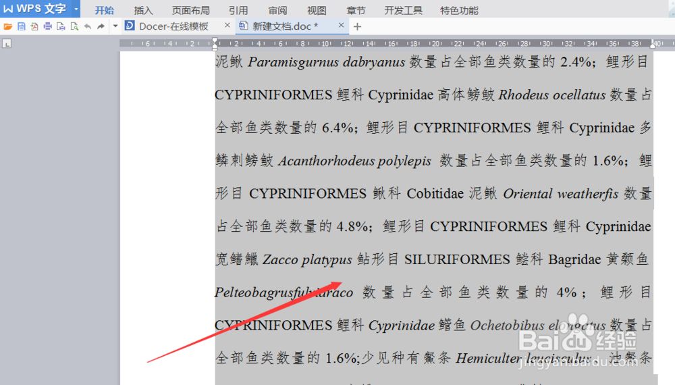Click the right indent marker on ruler
The height and width of the screenshot is (385, 675).
click(x=653, y=45)
